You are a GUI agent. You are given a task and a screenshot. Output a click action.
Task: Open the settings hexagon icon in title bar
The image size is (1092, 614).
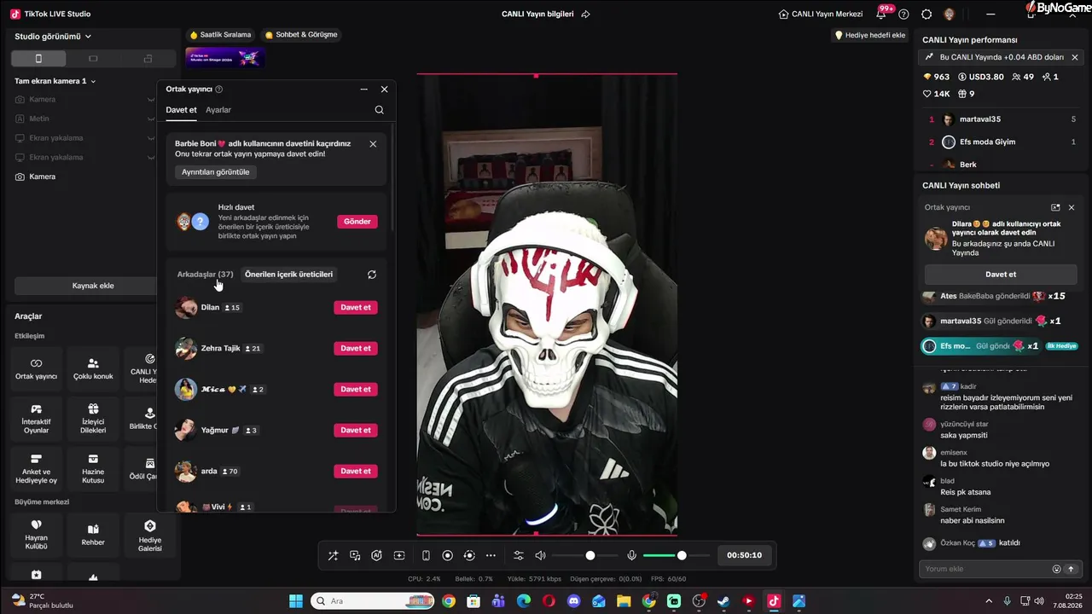pos(926,14)
